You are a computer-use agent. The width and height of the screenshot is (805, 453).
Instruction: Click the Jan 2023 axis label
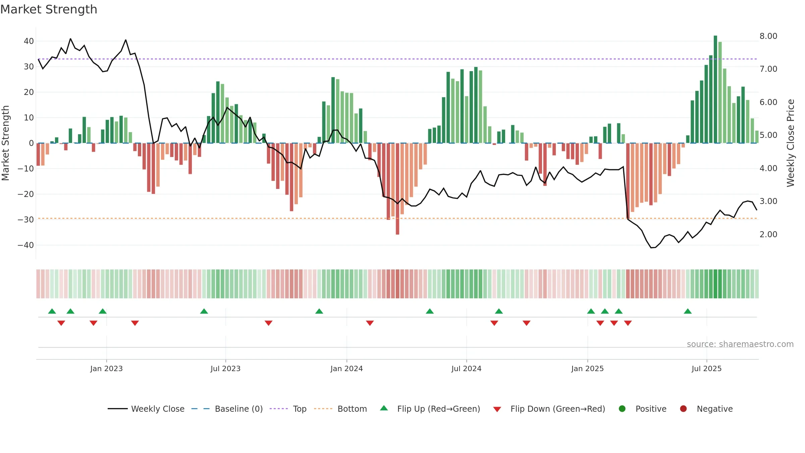click(107, 368)
